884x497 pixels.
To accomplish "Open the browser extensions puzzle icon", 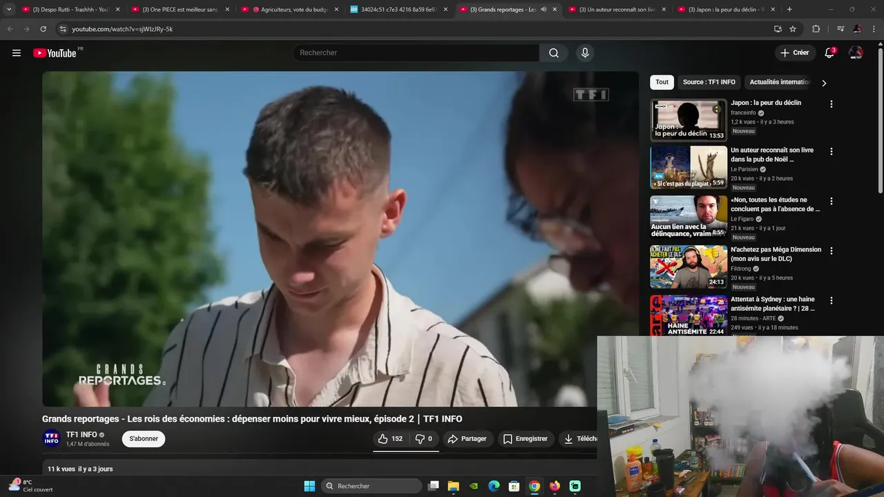I will point(816,29).
